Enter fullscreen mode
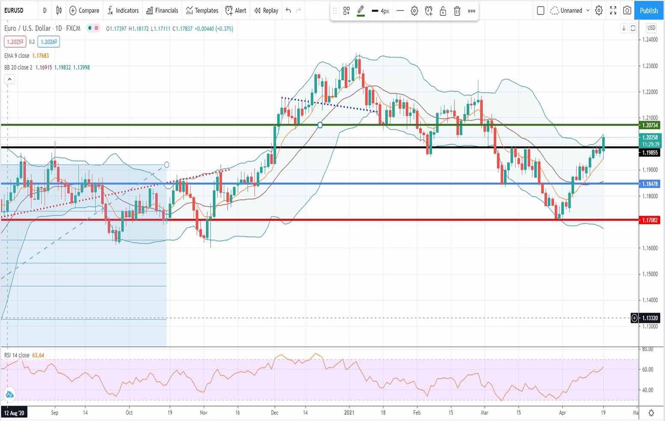 click(x=613, y=10)
